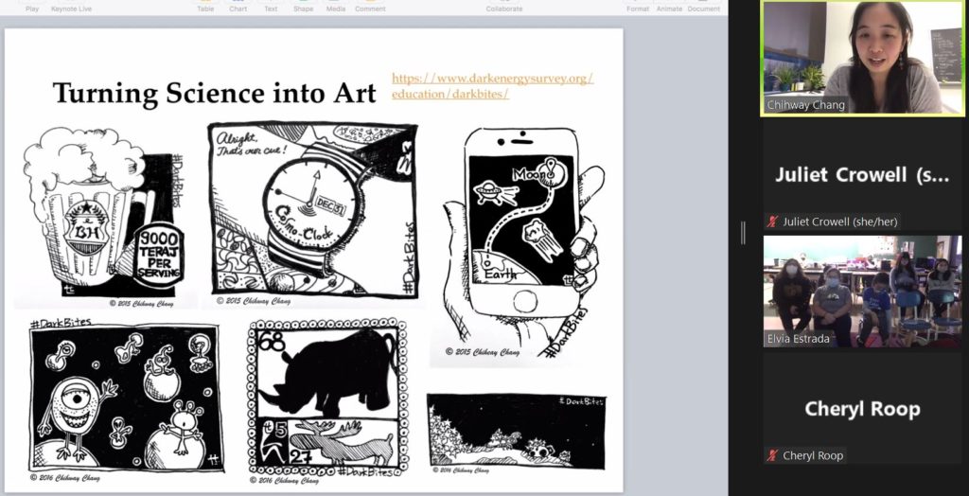969x496 pixels.
Task: Click Juliet Crowell's participant tile
Action: [863, 175]
